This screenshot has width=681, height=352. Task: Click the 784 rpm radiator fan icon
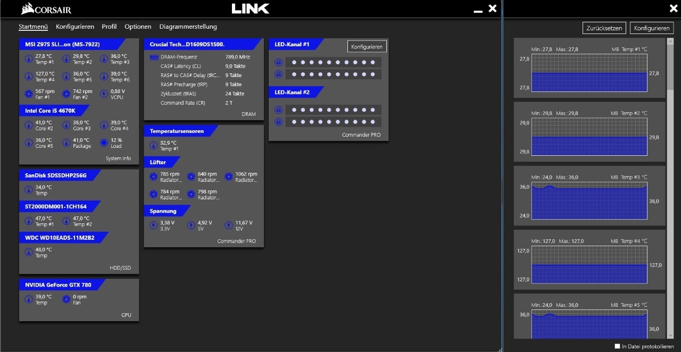153,195
